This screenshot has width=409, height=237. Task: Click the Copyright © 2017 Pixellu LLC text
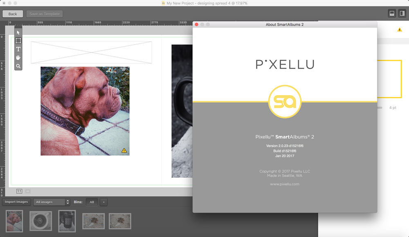285,171
